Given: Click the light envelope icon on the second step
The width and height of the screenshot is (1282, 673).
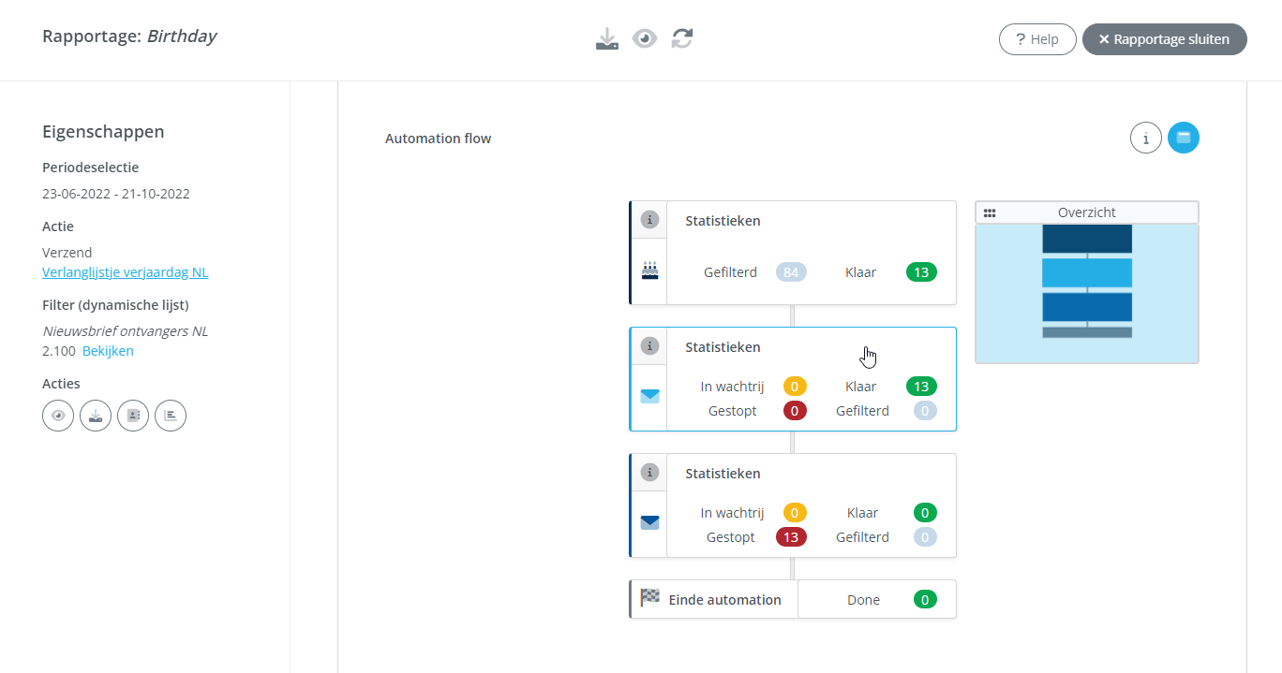Looking at the screenshot, I should click(649, 396).
